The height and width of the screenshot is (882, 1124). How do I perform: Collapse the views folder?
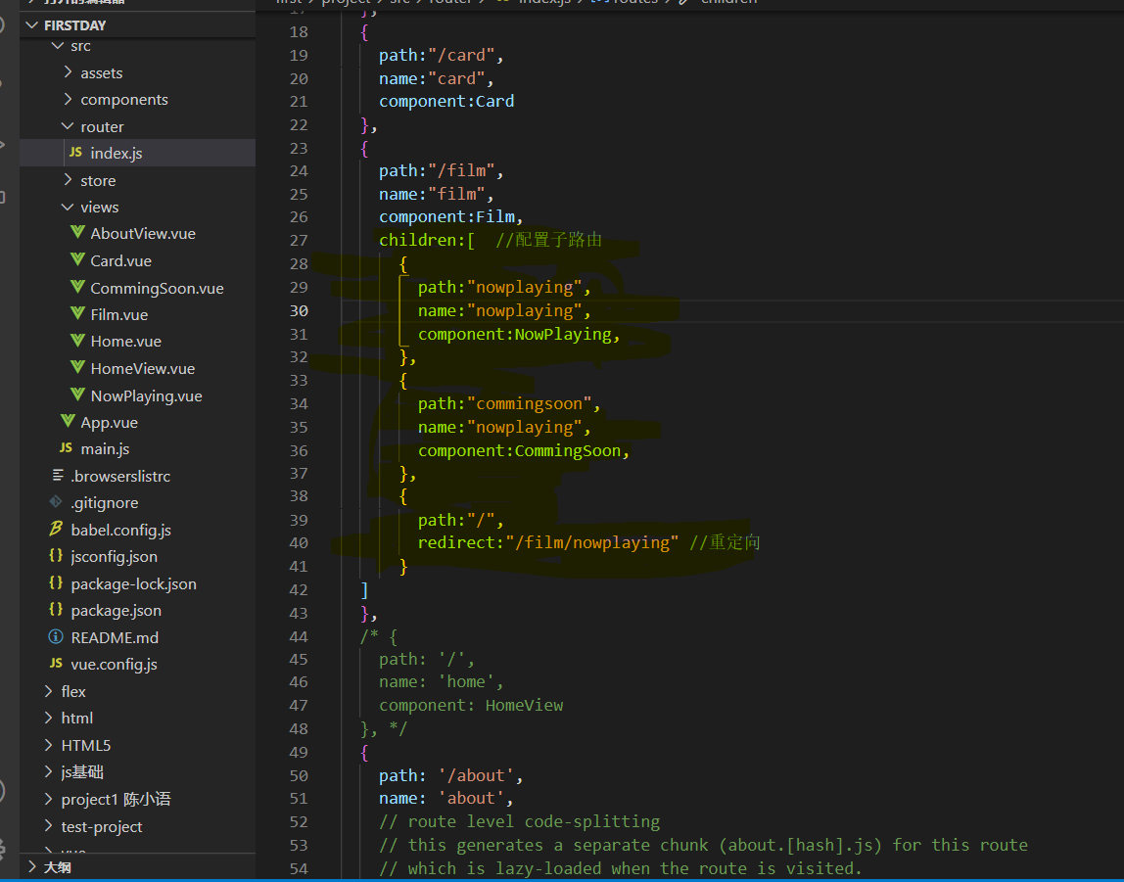tap(69, 208)
